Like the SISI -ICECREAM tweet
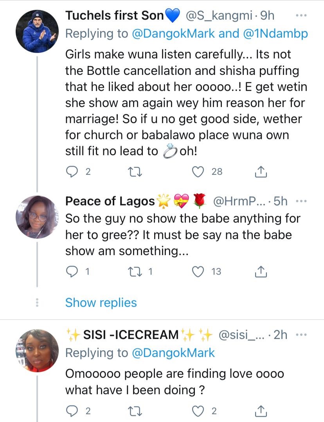Image resolution: width=324 pixels, height=422 pixels. 200,410
